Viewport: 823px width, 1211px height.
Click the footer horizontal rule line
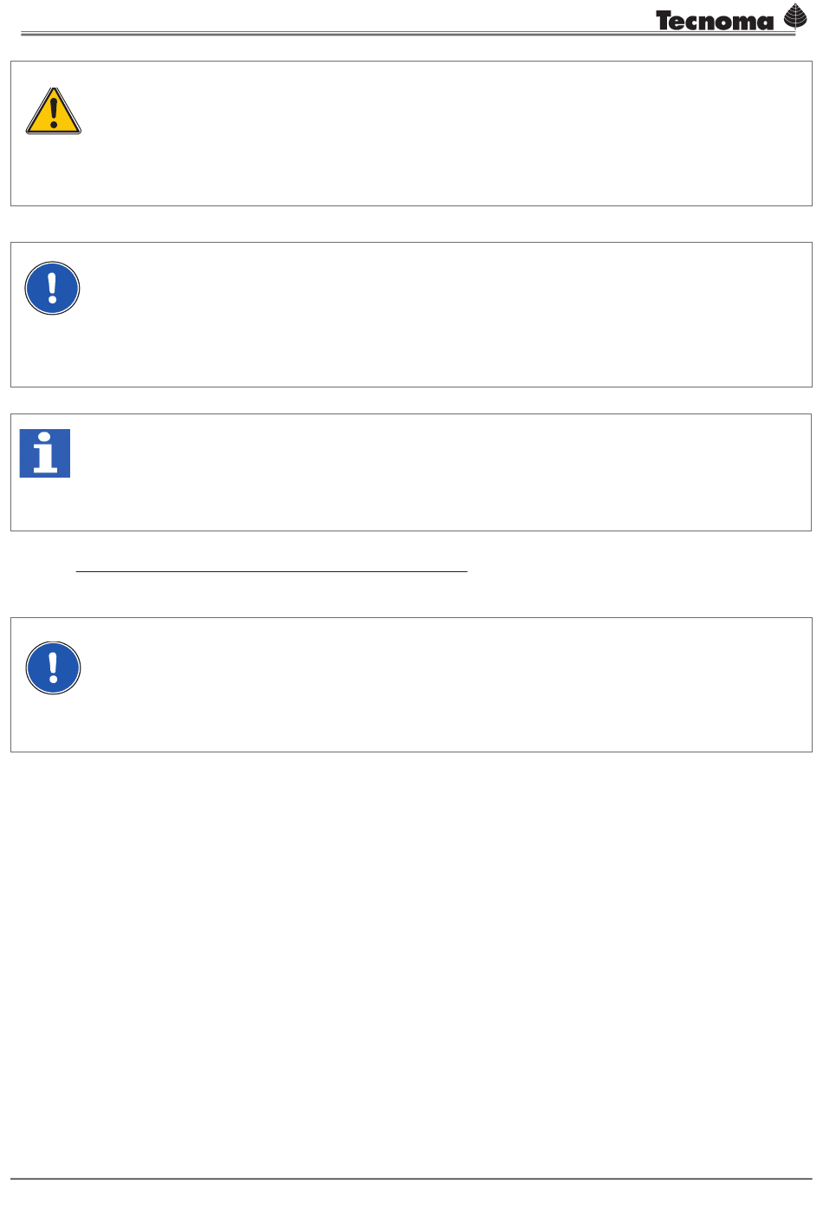click(411, 1179)
